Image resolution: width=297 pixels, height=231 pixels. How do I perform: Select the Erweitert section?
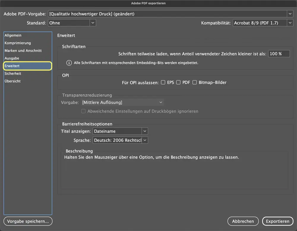(28, 66)
